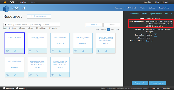Open Tutorial in header navigation
Screen dimensions: 174x90
(x=142, y=8)
